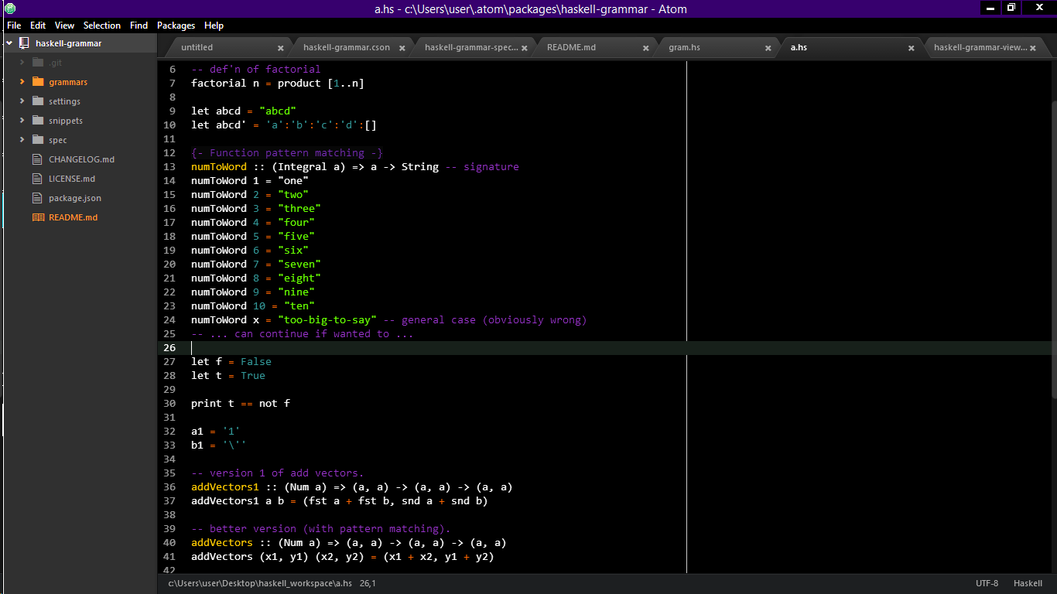Close the a.hs tab

(912, 48)
